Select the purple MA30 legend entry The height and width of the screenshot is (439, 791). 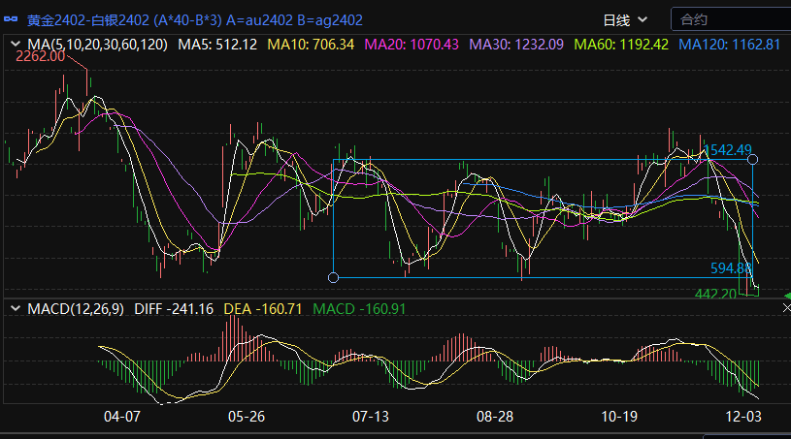click(516, 45)
